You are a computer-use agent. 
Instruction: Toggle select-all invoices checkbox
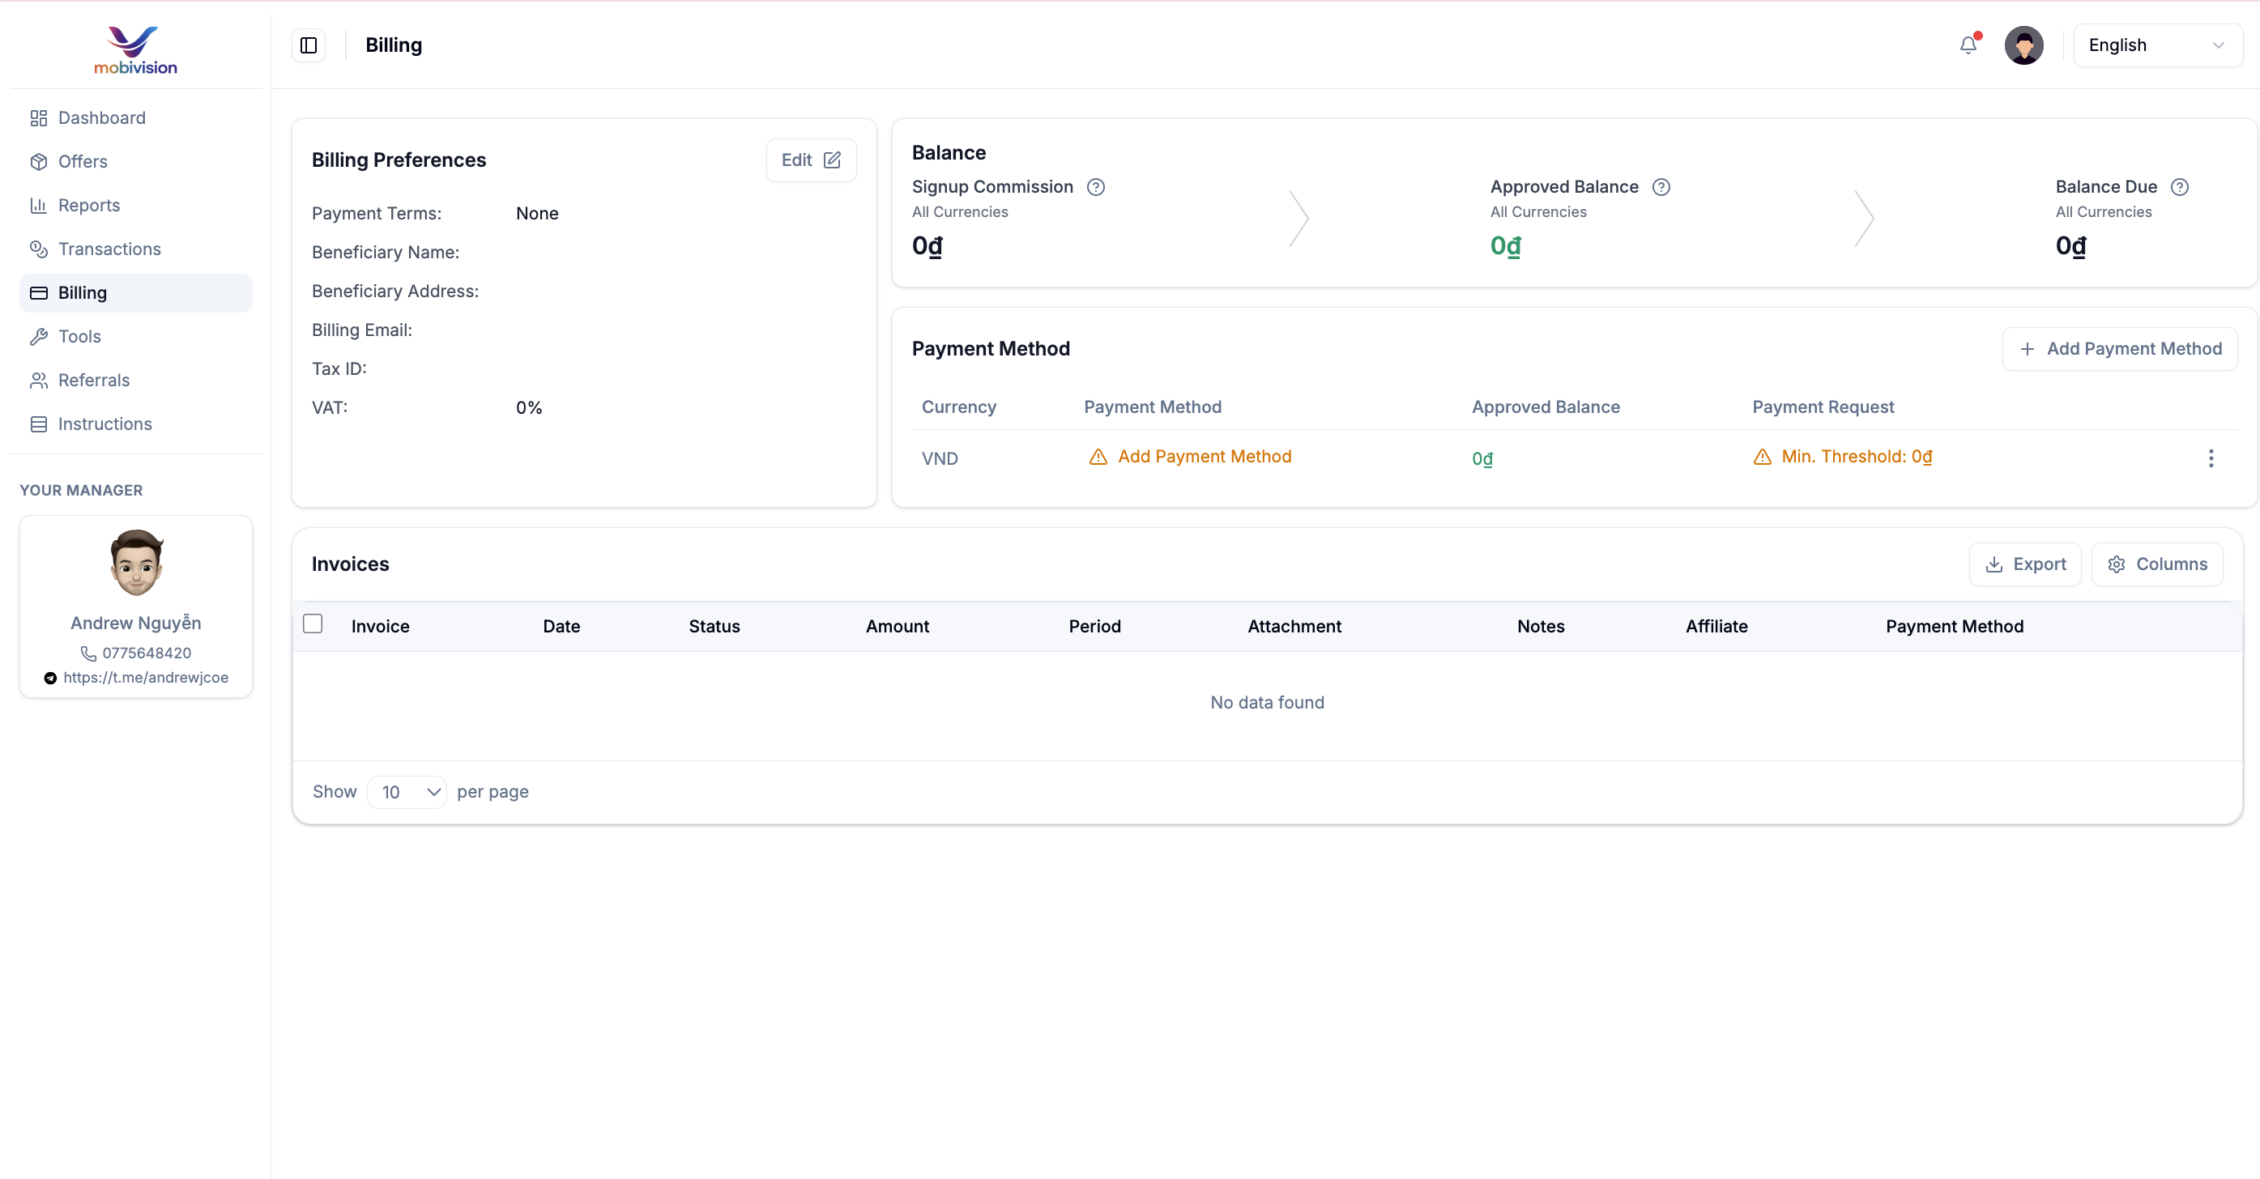tap(313, 624)
